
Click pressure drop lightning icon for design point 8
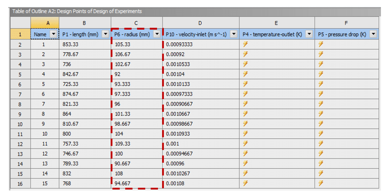(321, 114)
